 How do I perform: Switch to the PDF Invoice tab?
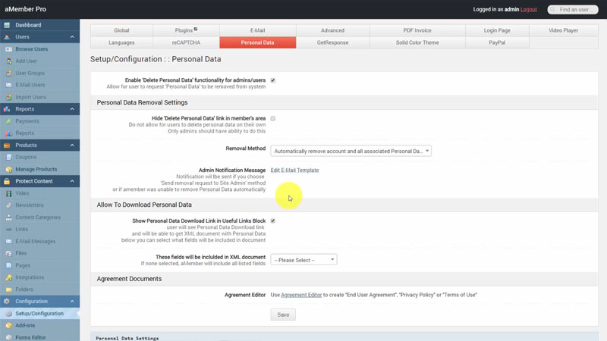[x=418, y=30]
